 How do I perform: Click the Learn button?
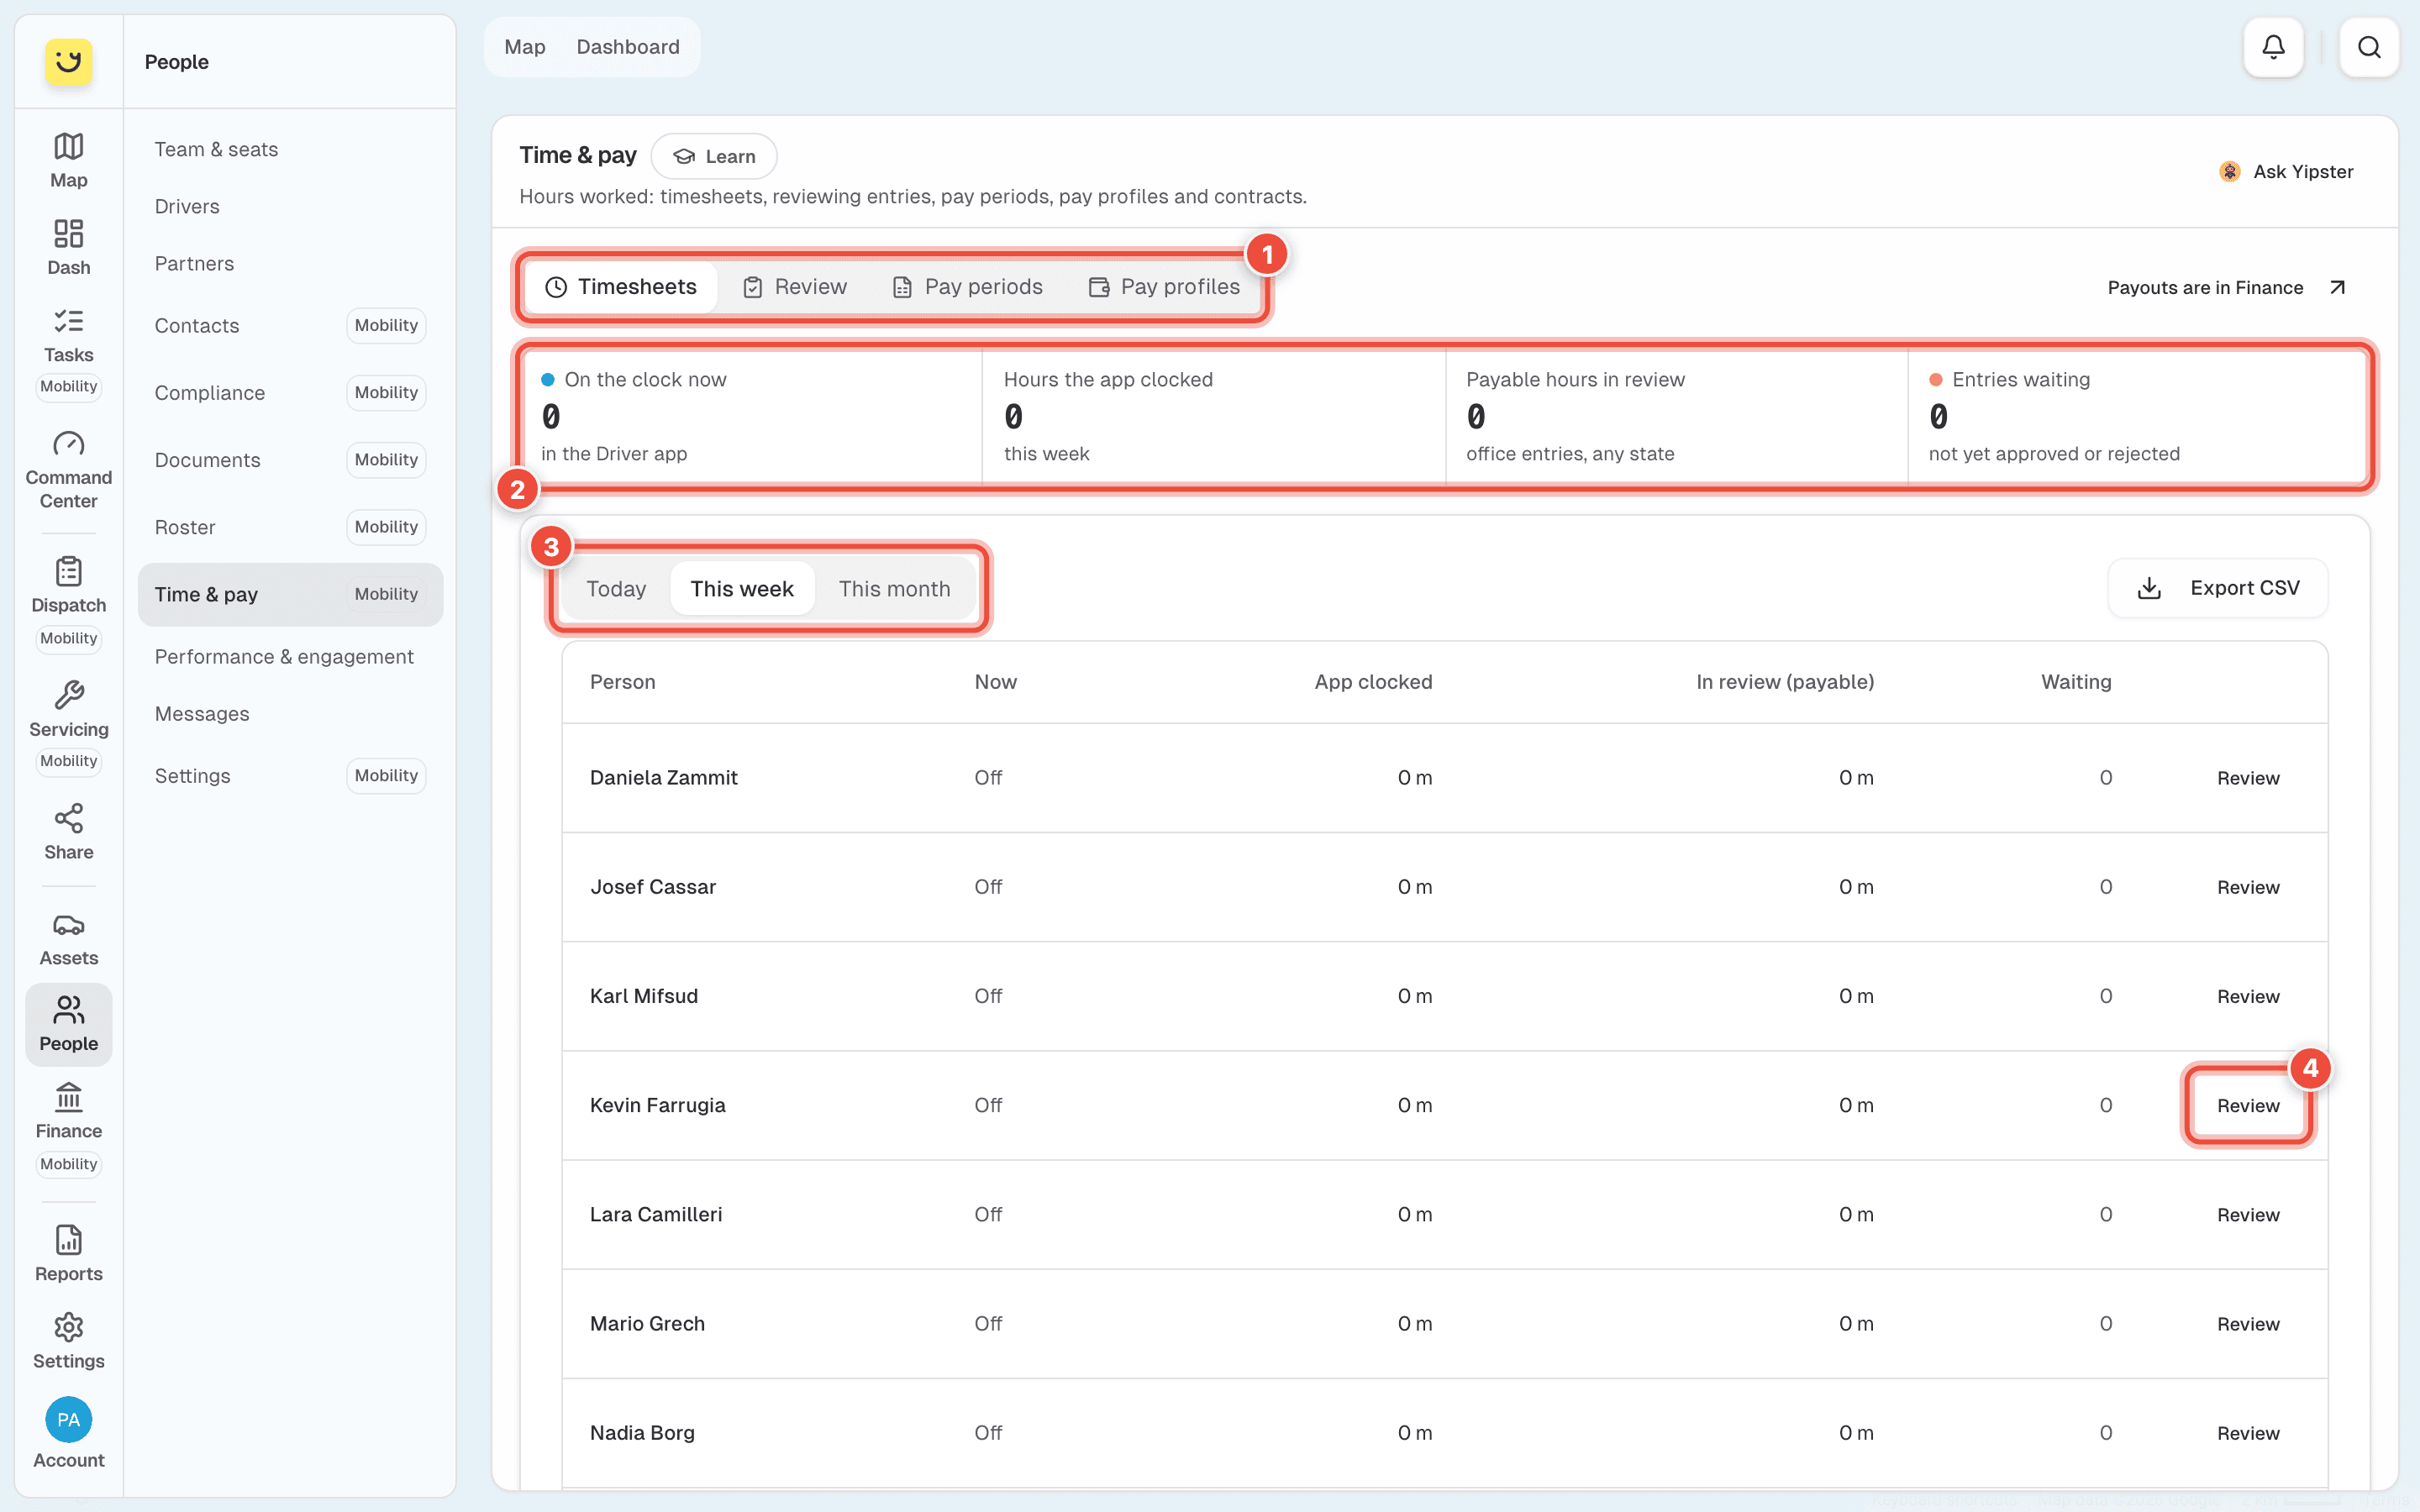(714, 156)
